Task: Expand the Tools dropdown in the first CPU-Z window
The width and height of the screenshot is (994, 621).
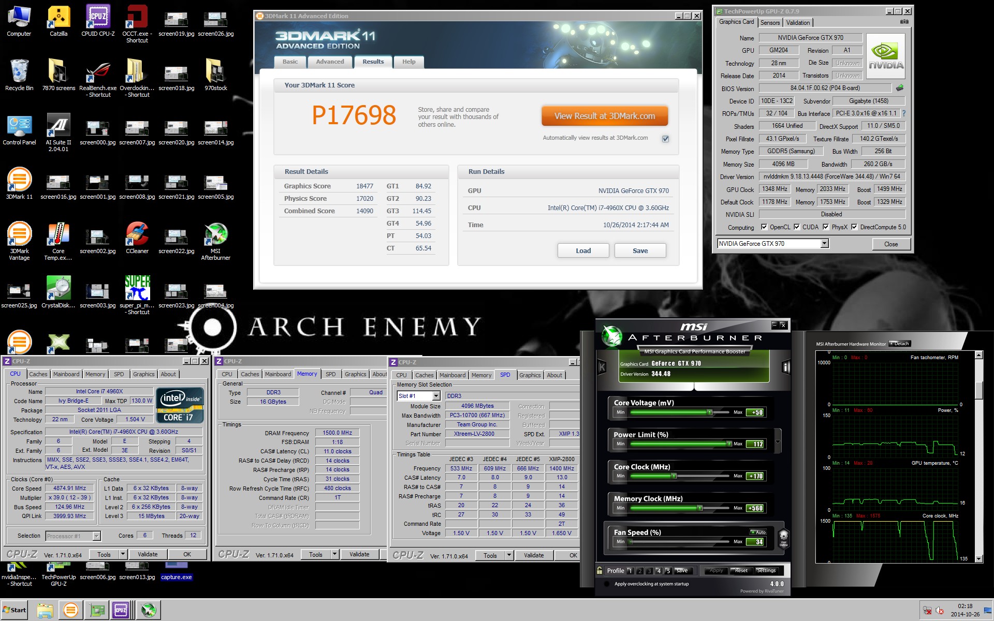Action: coord(123,554)
